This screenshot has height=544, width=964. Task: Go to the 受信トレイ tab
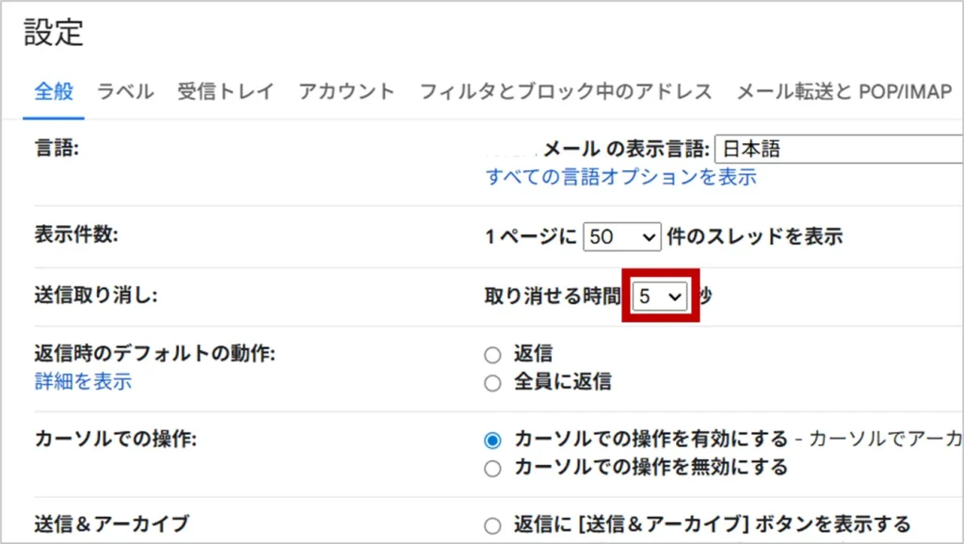pyautogui.click(x=226, y=91)
